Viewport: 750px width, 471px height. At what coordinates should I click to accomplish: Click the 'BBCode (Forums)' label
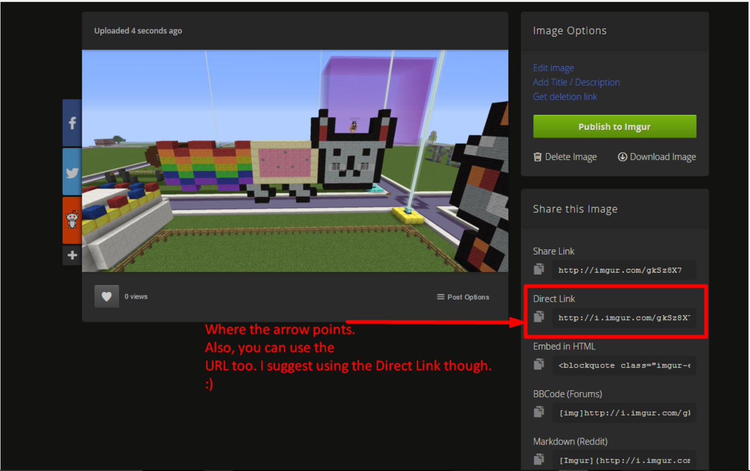pos(567,394)
